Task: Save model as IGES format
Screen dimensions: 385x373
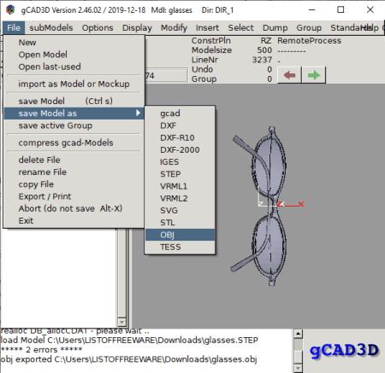Action: point(180,162)
